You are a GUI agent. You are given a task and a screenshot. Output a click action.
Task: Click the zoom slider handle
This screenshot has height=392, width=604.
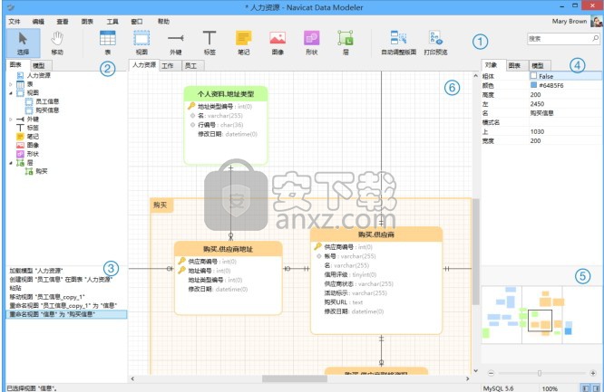pyautogui.click(x=540, y=373)
